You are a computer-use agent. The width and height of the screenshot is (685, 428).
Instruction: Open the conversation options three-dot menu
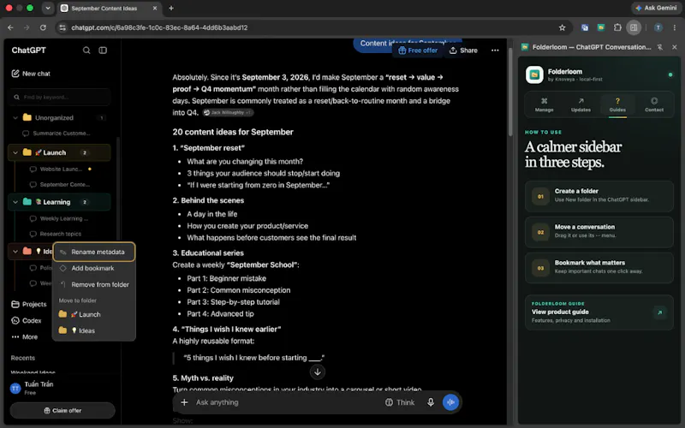coord(495,51)
